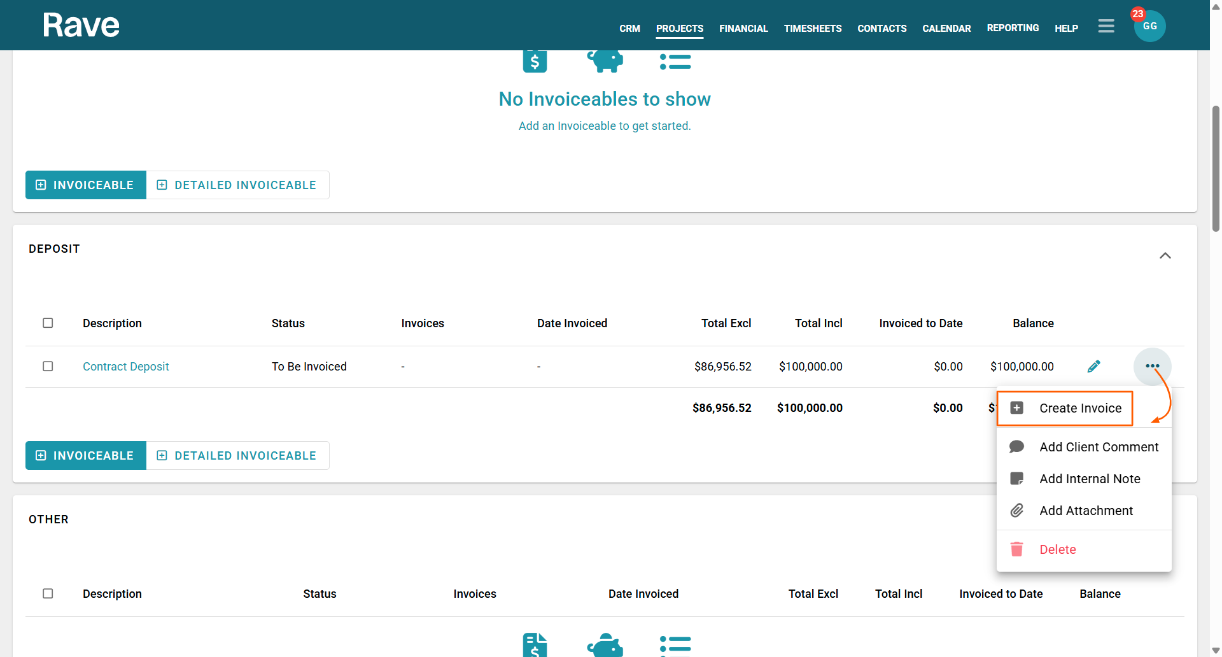Select all rows in Deposit table

(48, 323)
